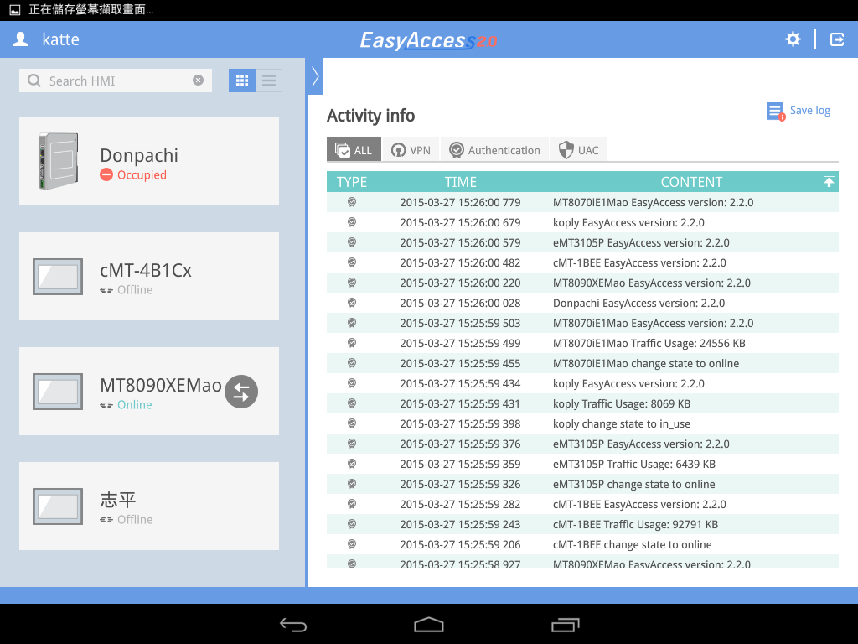Click type icon of 15:26:00 579 row

point(352,242)
